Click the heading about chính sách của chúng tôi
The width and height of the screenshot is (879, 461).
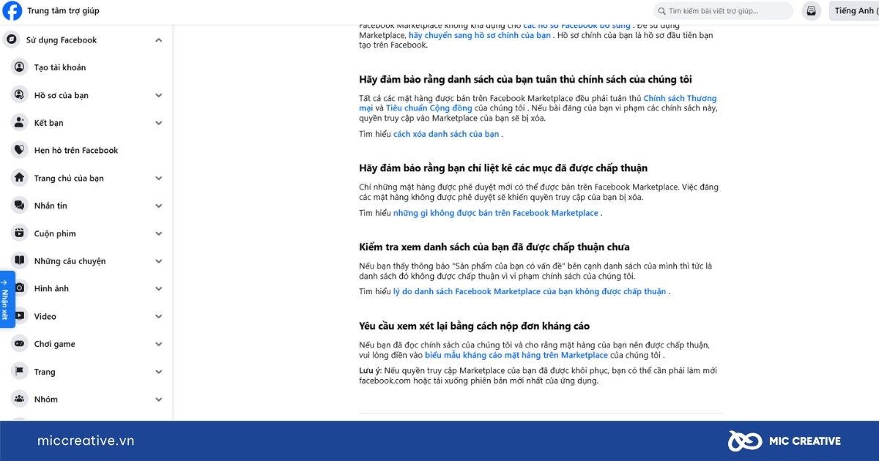tap(525, 79)
